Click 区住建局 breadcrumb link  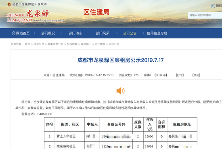(100, 44)
